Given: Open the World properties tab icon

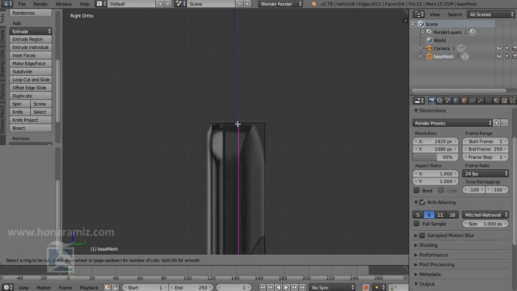Looking at the screenshot, I should [456, 101].
